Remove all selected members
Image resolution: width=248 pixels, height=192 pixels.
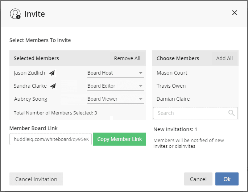click(x=127, y=58)
